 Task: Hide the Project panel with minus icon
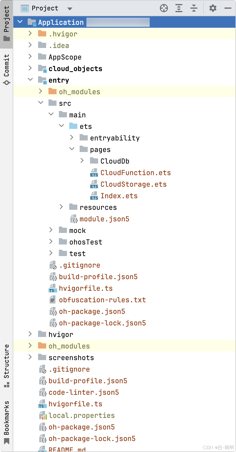point(228,8)
